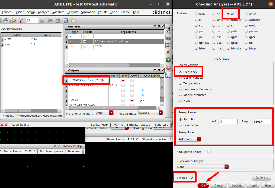Close the Choosing Analyses dialog orange X
This screenshot has width=275, height=188.
coord(271,4)
